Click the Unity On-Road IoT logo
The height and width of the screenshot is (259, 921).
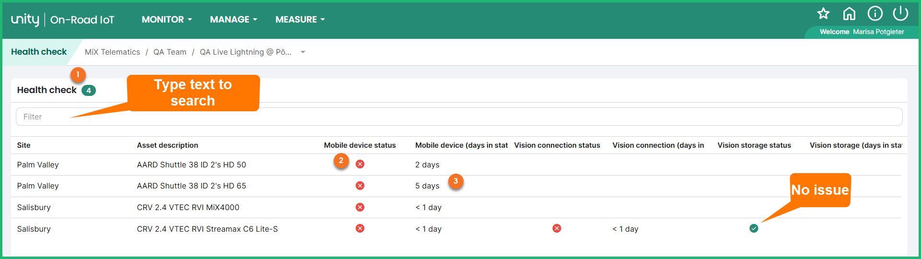[x=63, y=20]
